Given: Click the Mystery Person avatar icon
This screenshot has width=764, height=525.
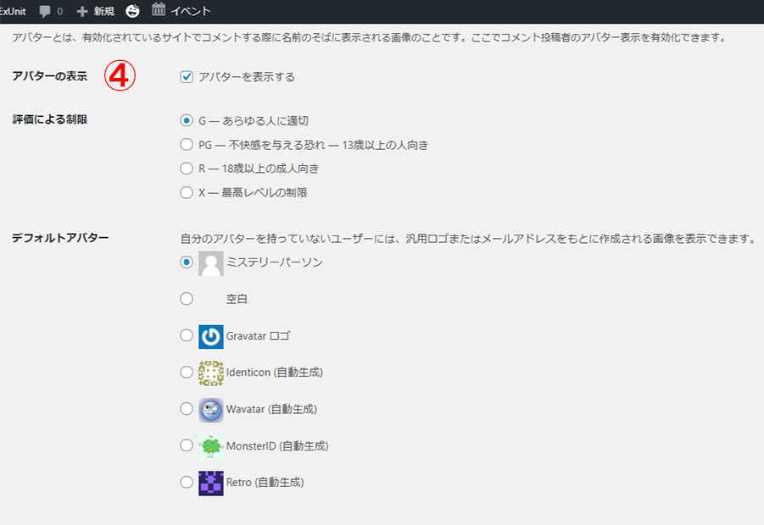Looking at the screenshot, I should [x=209, y=262].
